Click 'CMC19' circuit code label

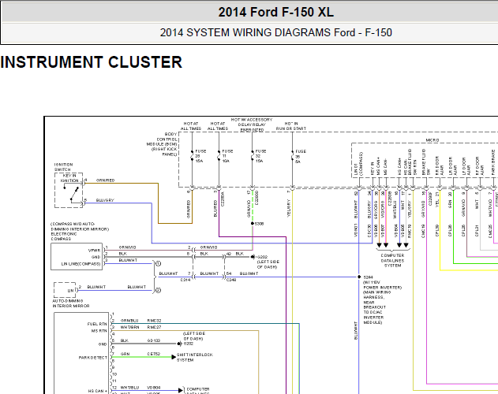tap(423, 231)
